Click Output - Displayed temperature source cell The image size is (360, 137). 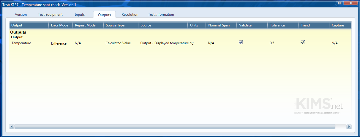coord(165,43)
